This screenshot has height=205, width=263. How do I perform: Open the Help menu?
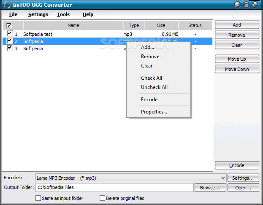tap(88, 14)
